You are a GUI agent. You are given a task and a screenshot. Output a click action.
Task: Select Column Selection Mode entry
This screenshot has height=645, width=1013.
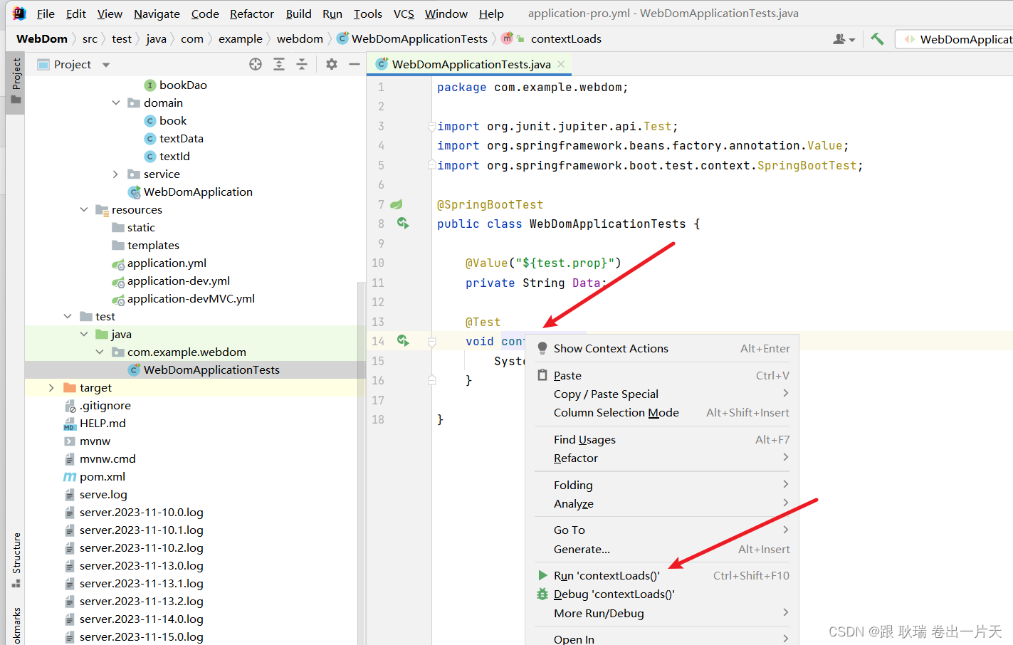662,412
